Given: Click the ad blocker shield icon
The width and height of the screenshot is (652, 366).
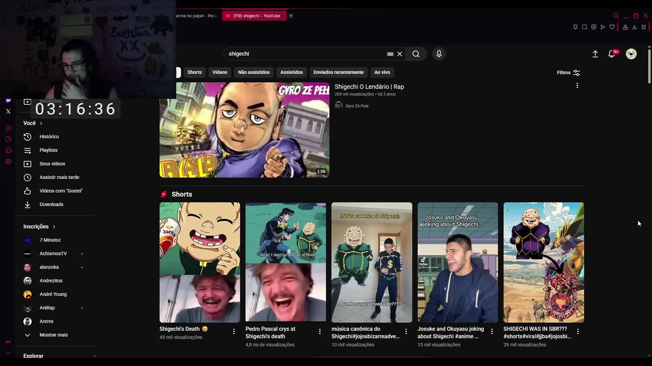Looking at the screenshot, I should [x=594, y=27].
